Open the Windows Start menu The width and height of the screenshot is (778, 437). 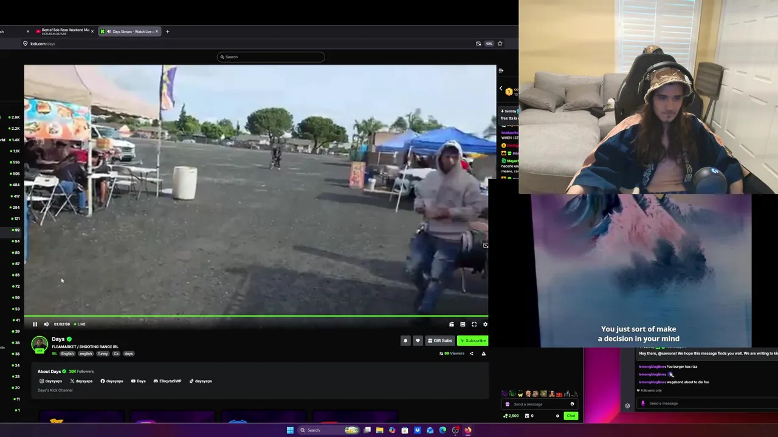point(290,430)
